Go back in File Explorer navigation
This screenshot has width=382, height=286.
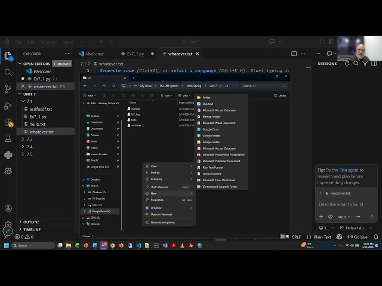(x=85, y=86)
